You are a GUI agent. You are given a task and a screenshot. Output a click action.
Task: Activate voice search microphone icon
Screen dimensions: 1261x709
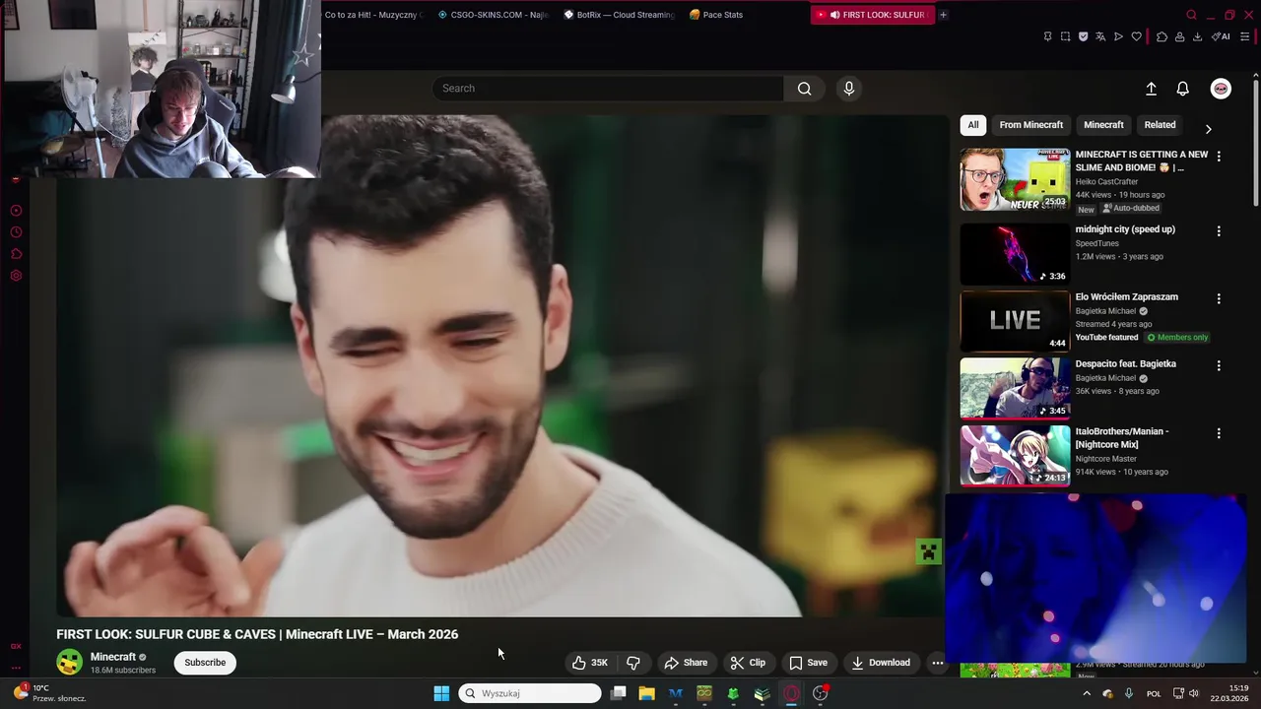[849, 89]
